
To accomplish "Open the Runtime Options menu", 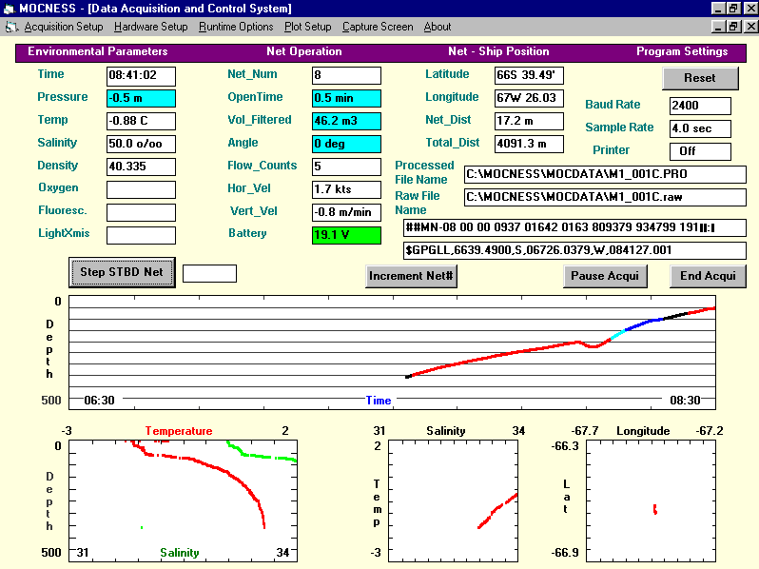I will 236,27.
